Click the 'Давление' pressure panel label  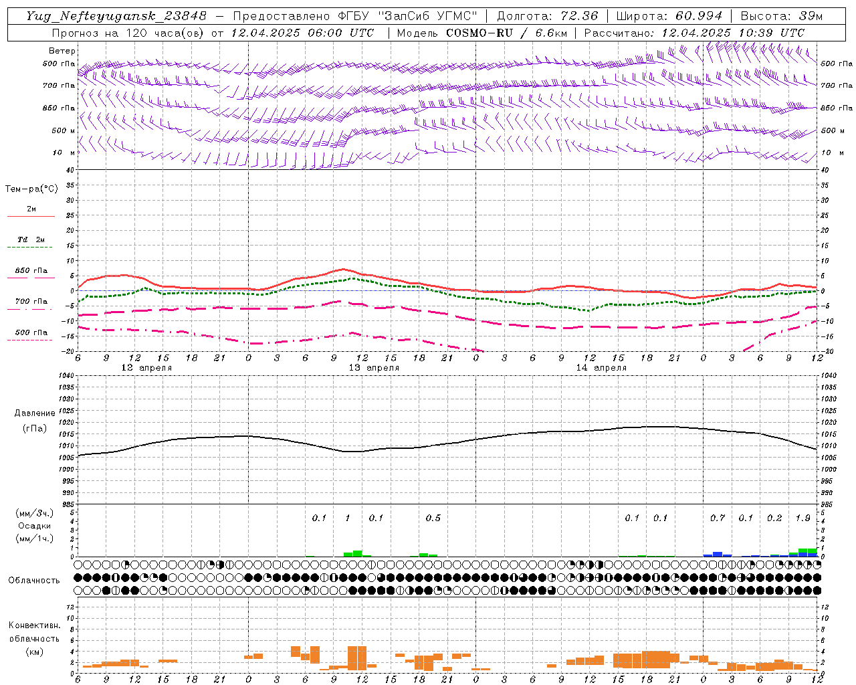[x=35, y=413]
